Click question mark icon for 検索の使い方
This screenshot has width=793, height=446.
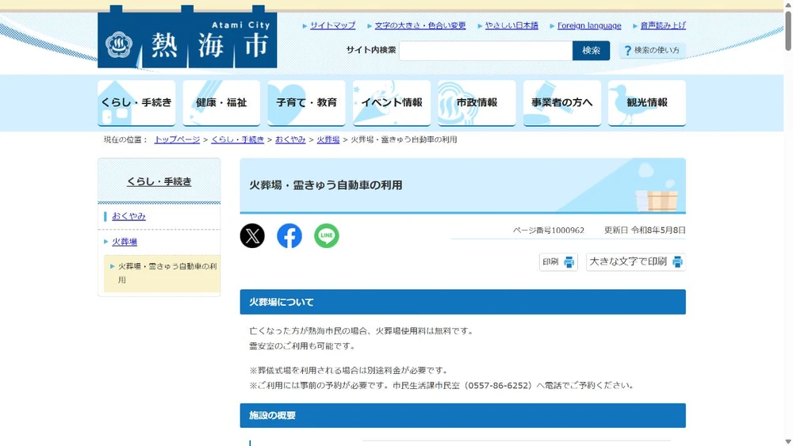[x=627, y=51]
